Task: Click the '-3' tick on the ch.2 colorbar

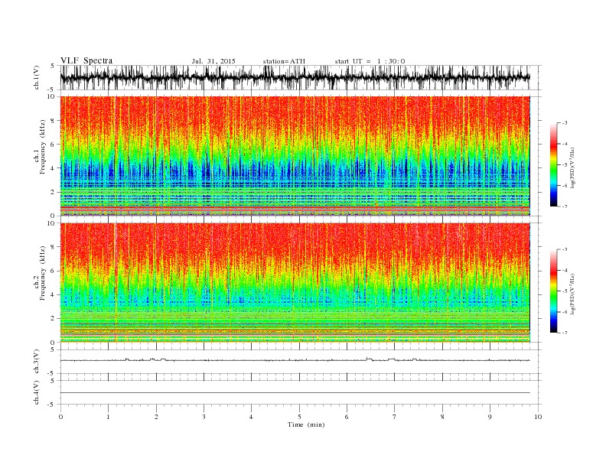Action: (x=565, y=249)
